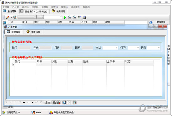
Task: Open the 关领导 menu
Action: click(6, 7)
